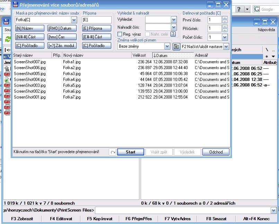Select the ScreenShot005.jpg row
This screenshot has height=224, width=279.
pyautogui.click(x=121, y=74)
